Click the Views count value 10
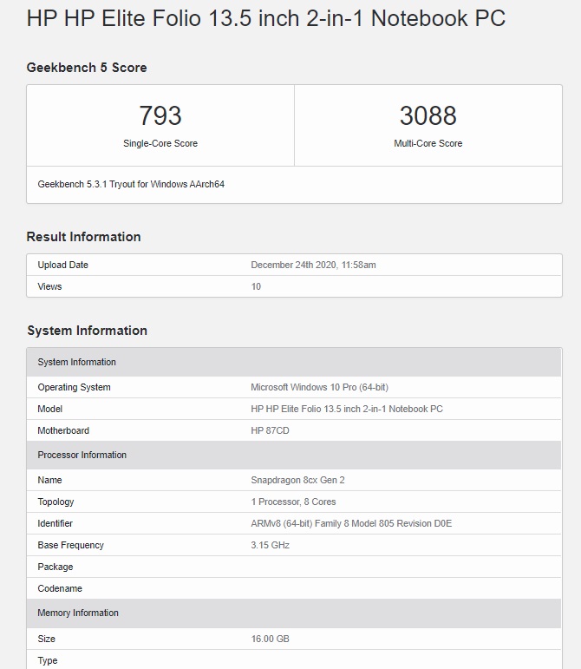 click(256, 286)
